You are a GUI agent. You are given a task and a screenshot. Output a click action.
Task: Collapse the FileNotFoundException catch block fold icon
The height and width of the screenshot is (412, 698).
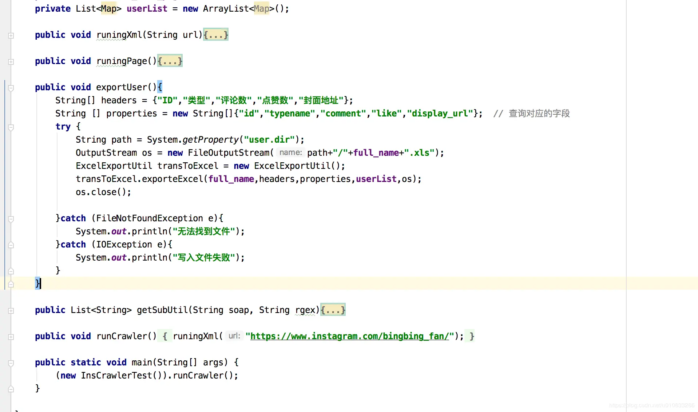(11, 219)
